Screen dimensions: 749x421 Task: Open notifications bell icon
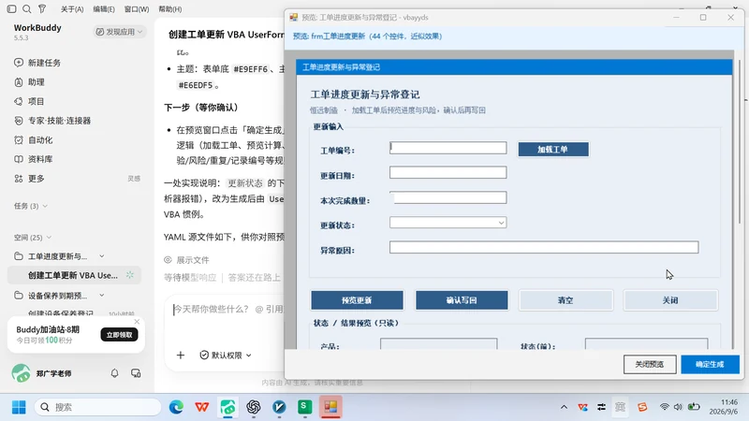click(x=114, y=372)
